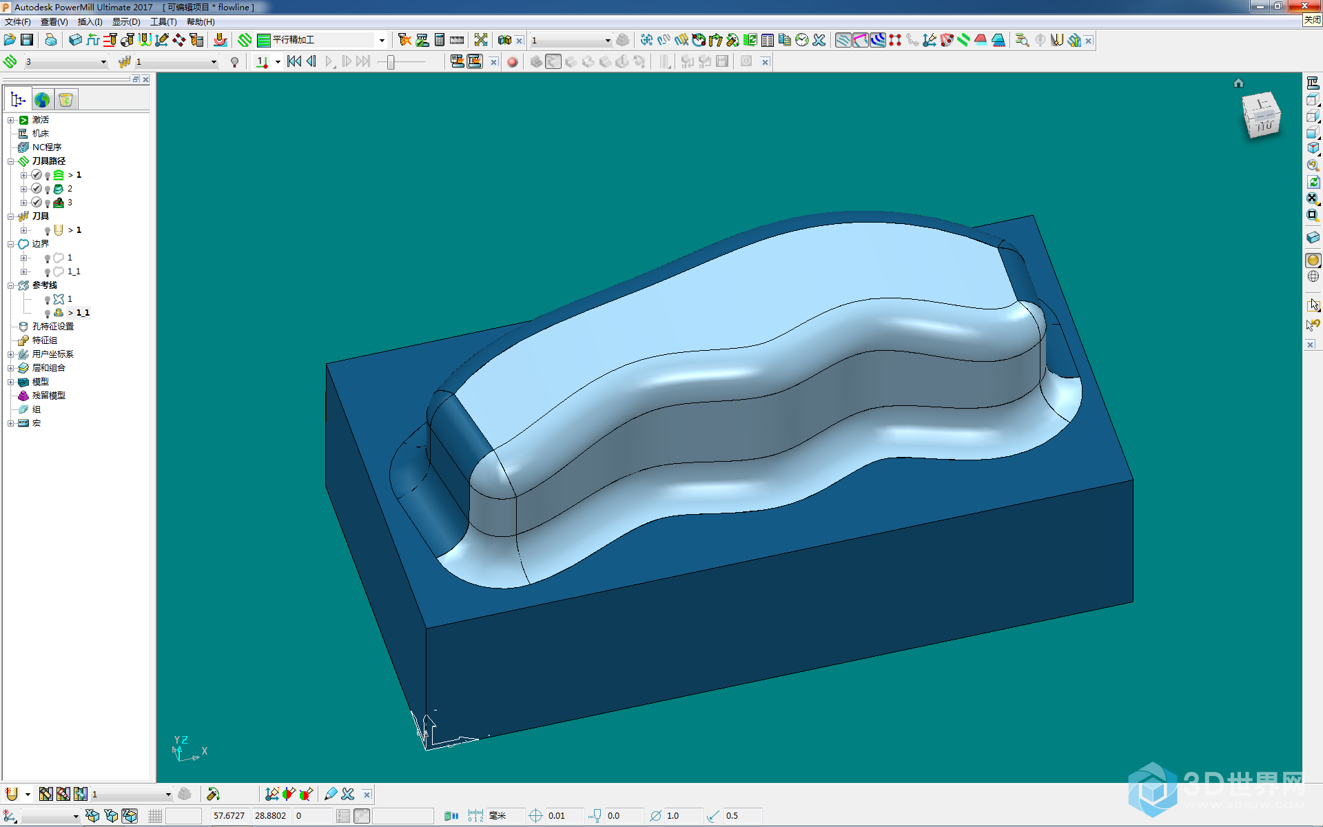This screenshot has height=827, width=1323.
Task: Open the Block definition icon
Action: pyautogui.click(x=75, y=40)
